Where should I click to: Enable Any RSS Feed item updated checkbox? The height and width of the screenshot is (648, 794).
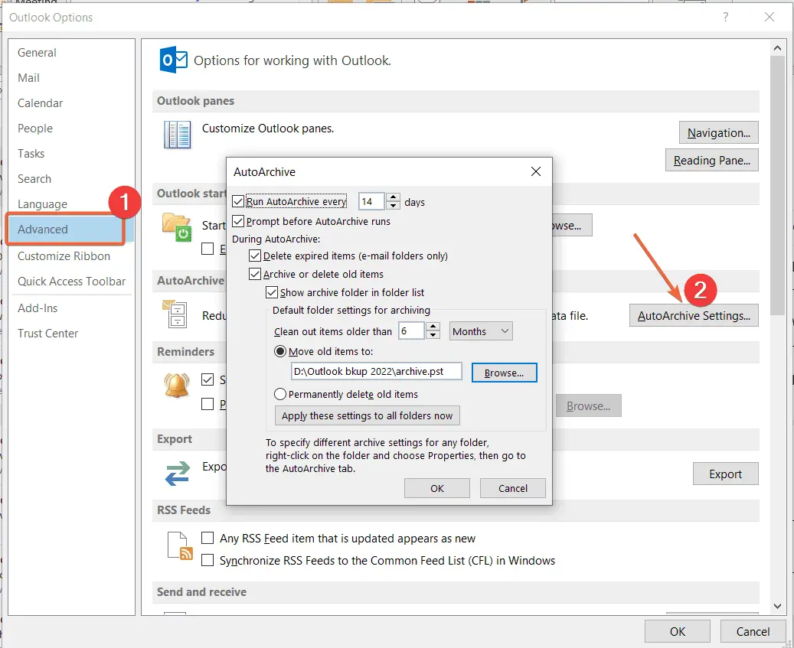click(207, 538)
